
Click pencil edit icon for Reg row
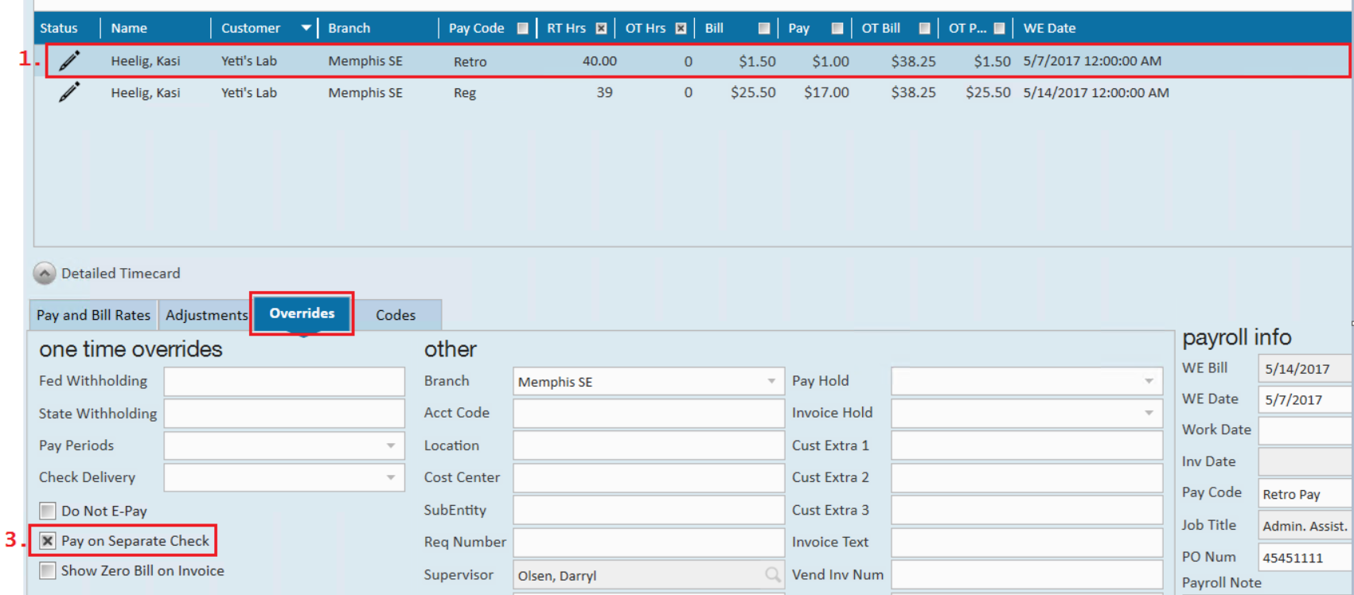[x=69, y=92]
